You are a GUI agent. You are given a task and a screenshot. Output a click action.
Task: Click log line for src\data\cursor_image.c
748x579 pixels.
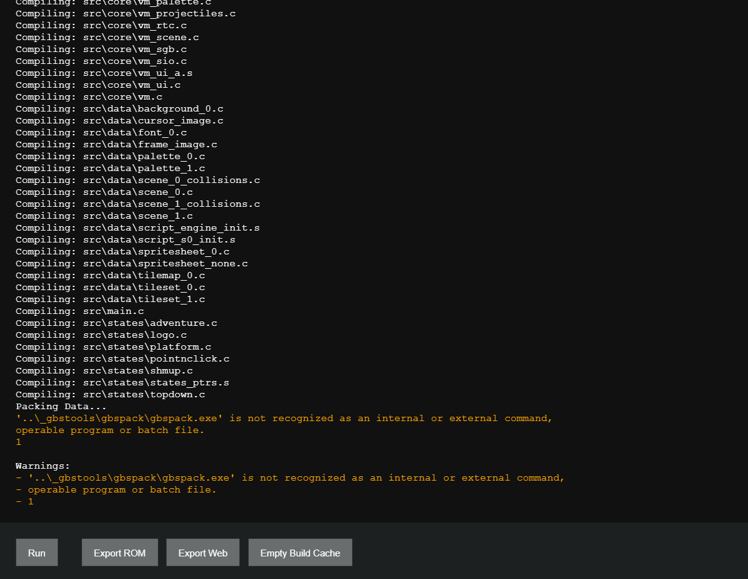tap(119, 120)
